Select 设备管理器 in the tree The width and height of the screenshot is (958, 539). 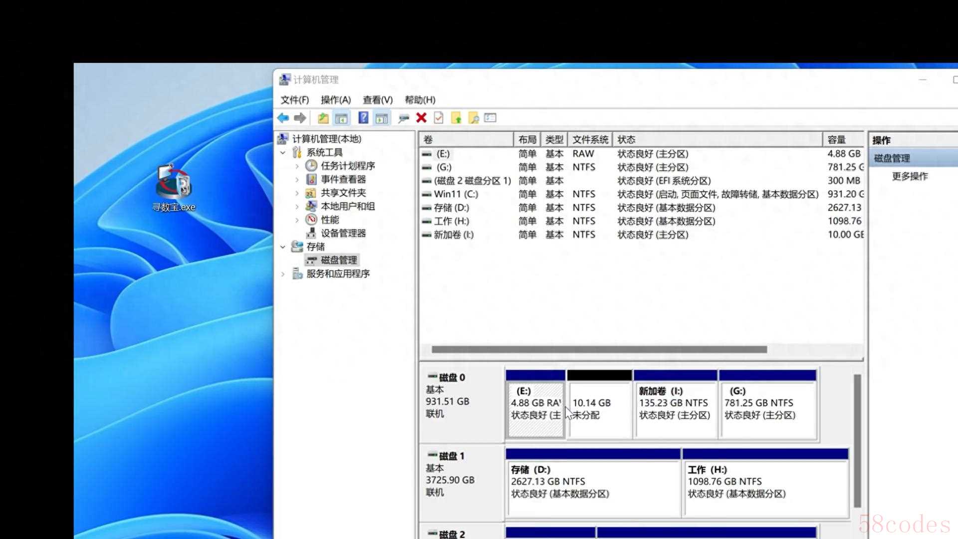(x=343, y=233)
